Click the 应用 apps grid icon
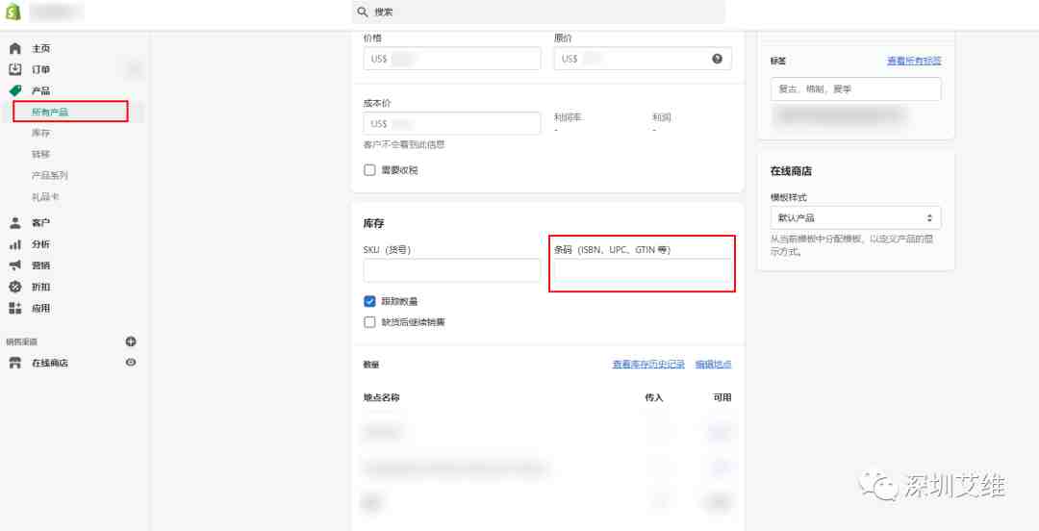This screenshot has width=1039, height=531. tap(15, 308)
